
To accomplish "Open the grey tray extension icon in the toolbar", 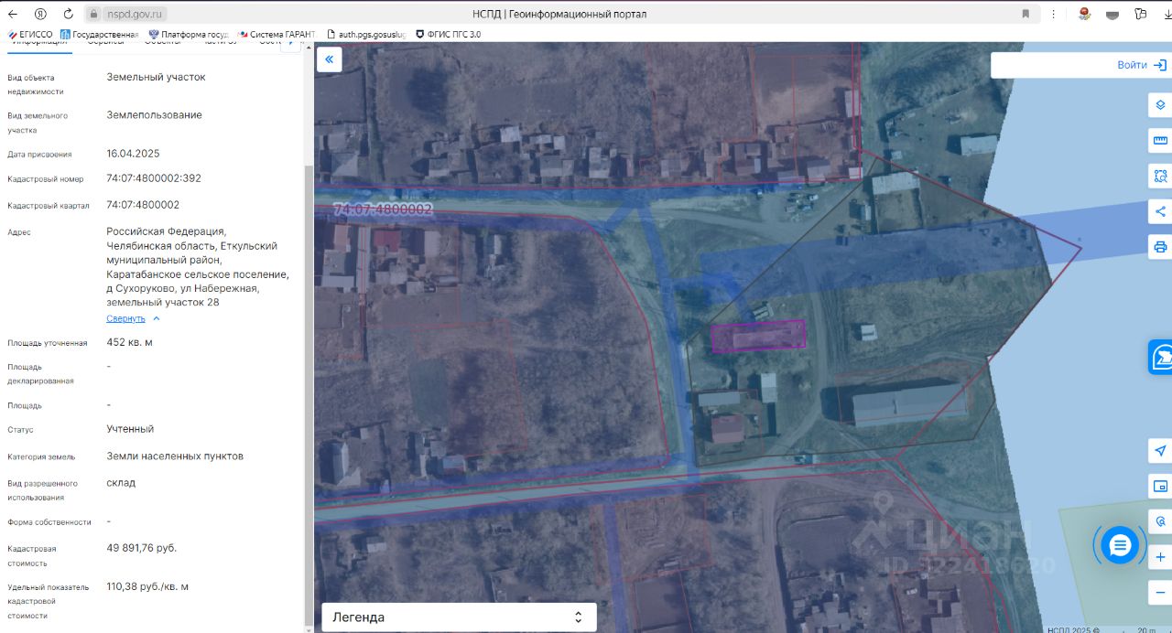I will [x=1112, y=14].
